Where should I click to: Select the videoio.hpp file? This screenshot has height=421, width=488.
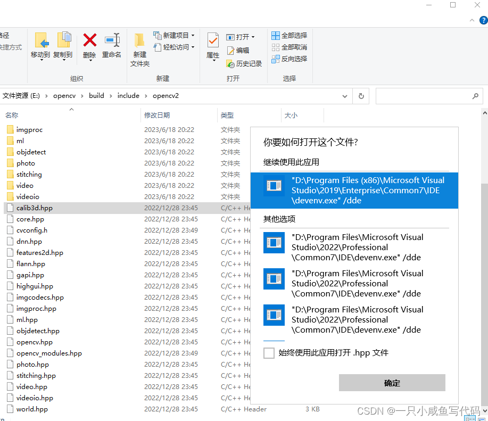point(35,398)
